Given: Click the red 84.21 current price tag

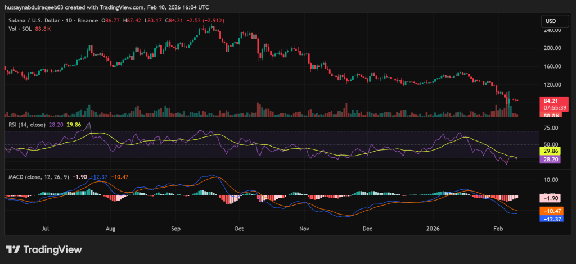Looking at the screenshot, I should tap(551, 101).
